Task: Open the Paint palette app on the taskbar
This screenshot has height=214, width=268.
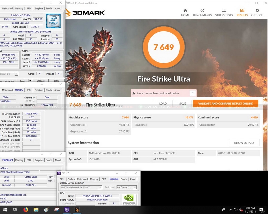Action: (x=46, y=210)
